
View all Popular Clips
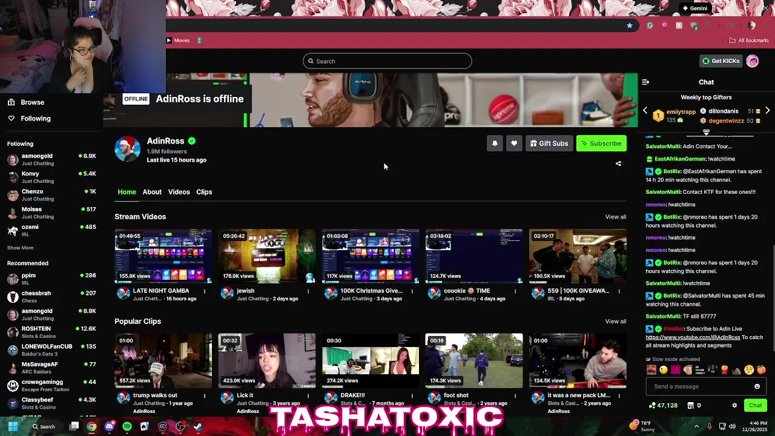coord(615,322)
